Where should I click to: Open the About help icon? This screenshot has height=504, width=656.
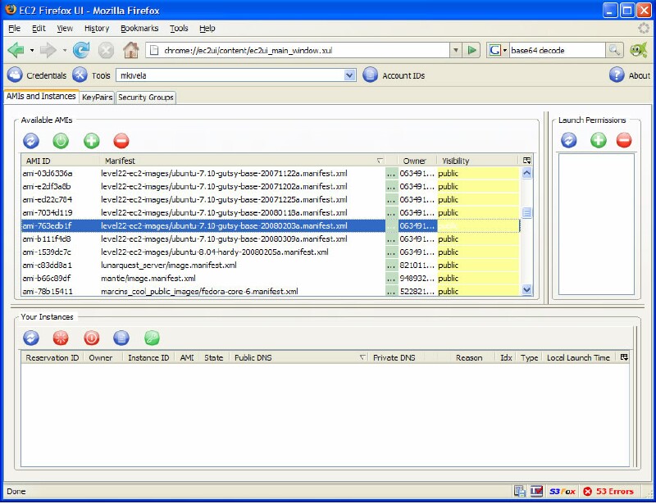(617, 75)
